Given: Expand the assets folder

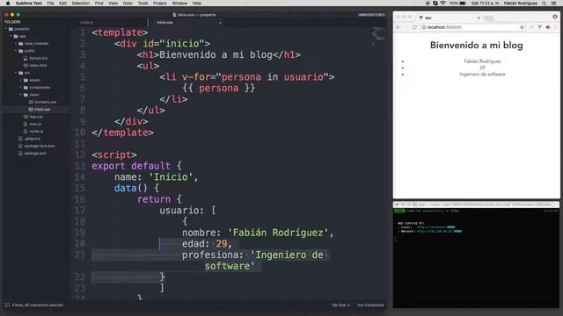Looking at the screenshot, I should click(21, 80).
